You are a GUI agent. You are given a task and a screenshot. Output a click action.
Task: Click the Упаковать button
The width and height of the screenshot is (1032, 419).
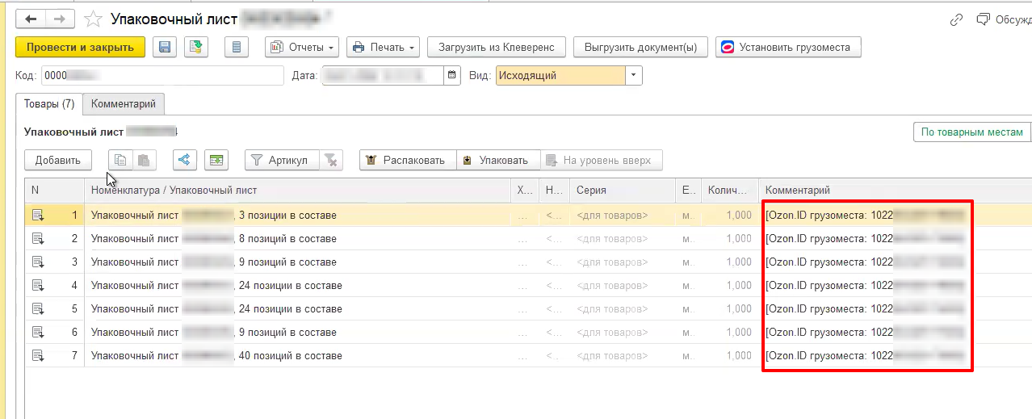click(x=497, y=160)
